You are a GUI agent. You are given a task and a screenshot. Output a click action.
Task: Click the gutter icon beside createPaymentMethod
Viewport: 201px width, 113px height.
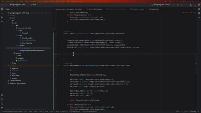click(x=58, y=66)
